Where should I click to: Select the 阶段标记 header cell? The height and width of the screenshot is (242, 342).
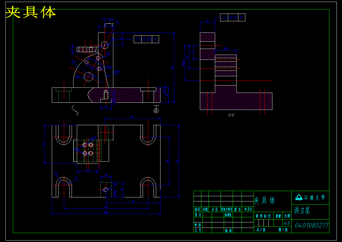(x=263, y=216)
